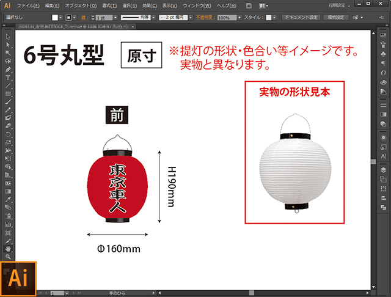The image size is (391, 297).
Task: Open the arrange documents dropdown
Action: pos(263,5)
